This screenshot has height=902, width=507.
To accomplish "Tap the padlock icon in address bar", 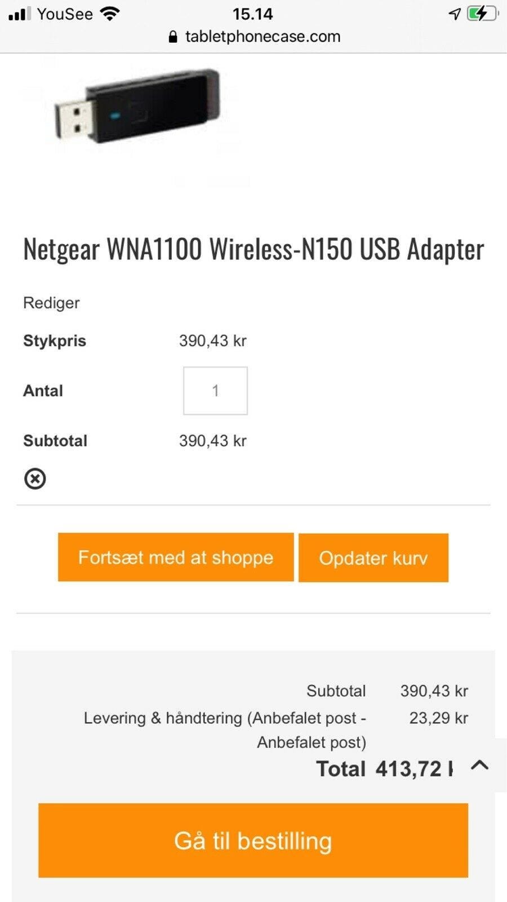I will pos(173,37).
